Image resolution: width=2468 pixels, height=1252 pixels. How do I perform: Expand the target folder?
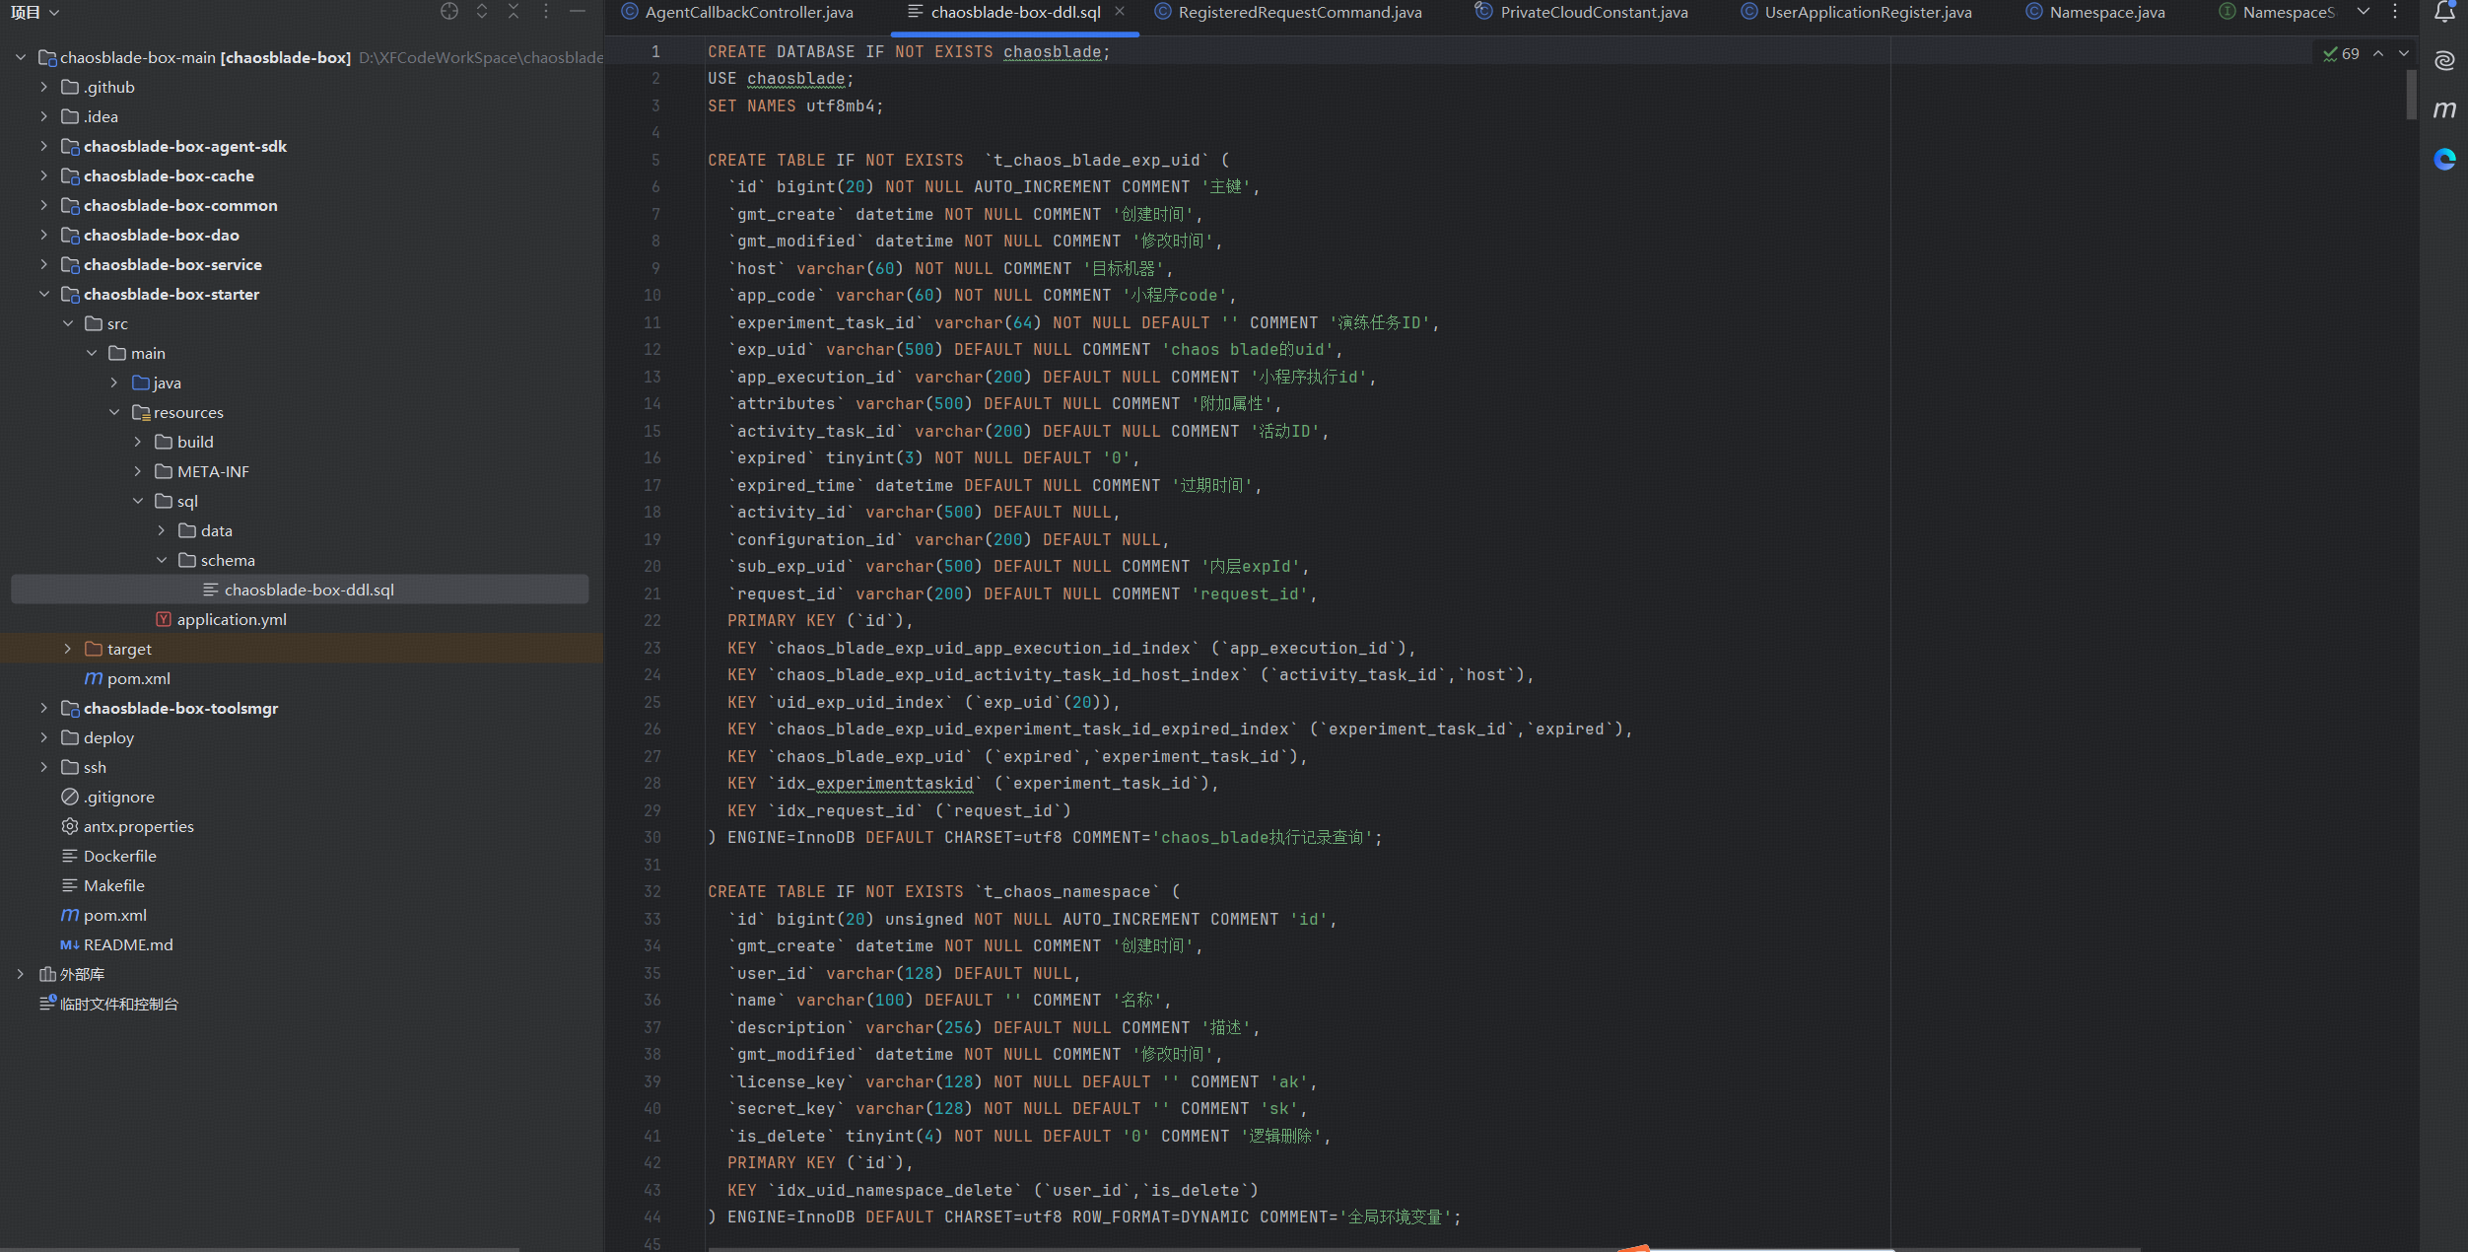pyautogui.click(x=67, y=649)
